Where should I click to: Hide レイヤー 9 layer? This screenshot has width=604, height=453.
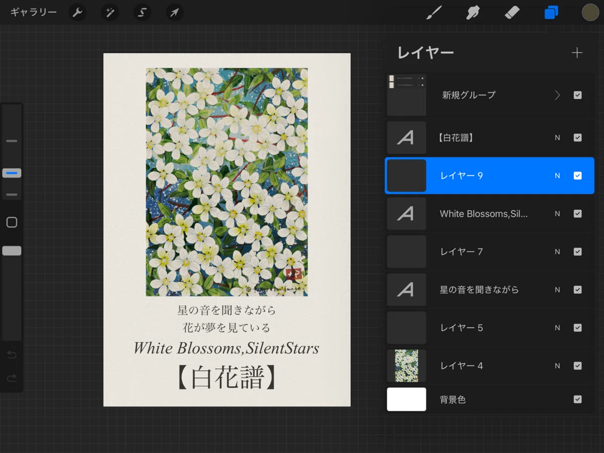point(577,176)
